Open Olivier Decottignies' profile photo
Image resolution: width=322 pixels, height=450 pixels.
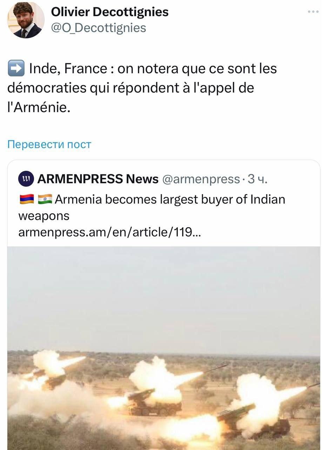26,20
